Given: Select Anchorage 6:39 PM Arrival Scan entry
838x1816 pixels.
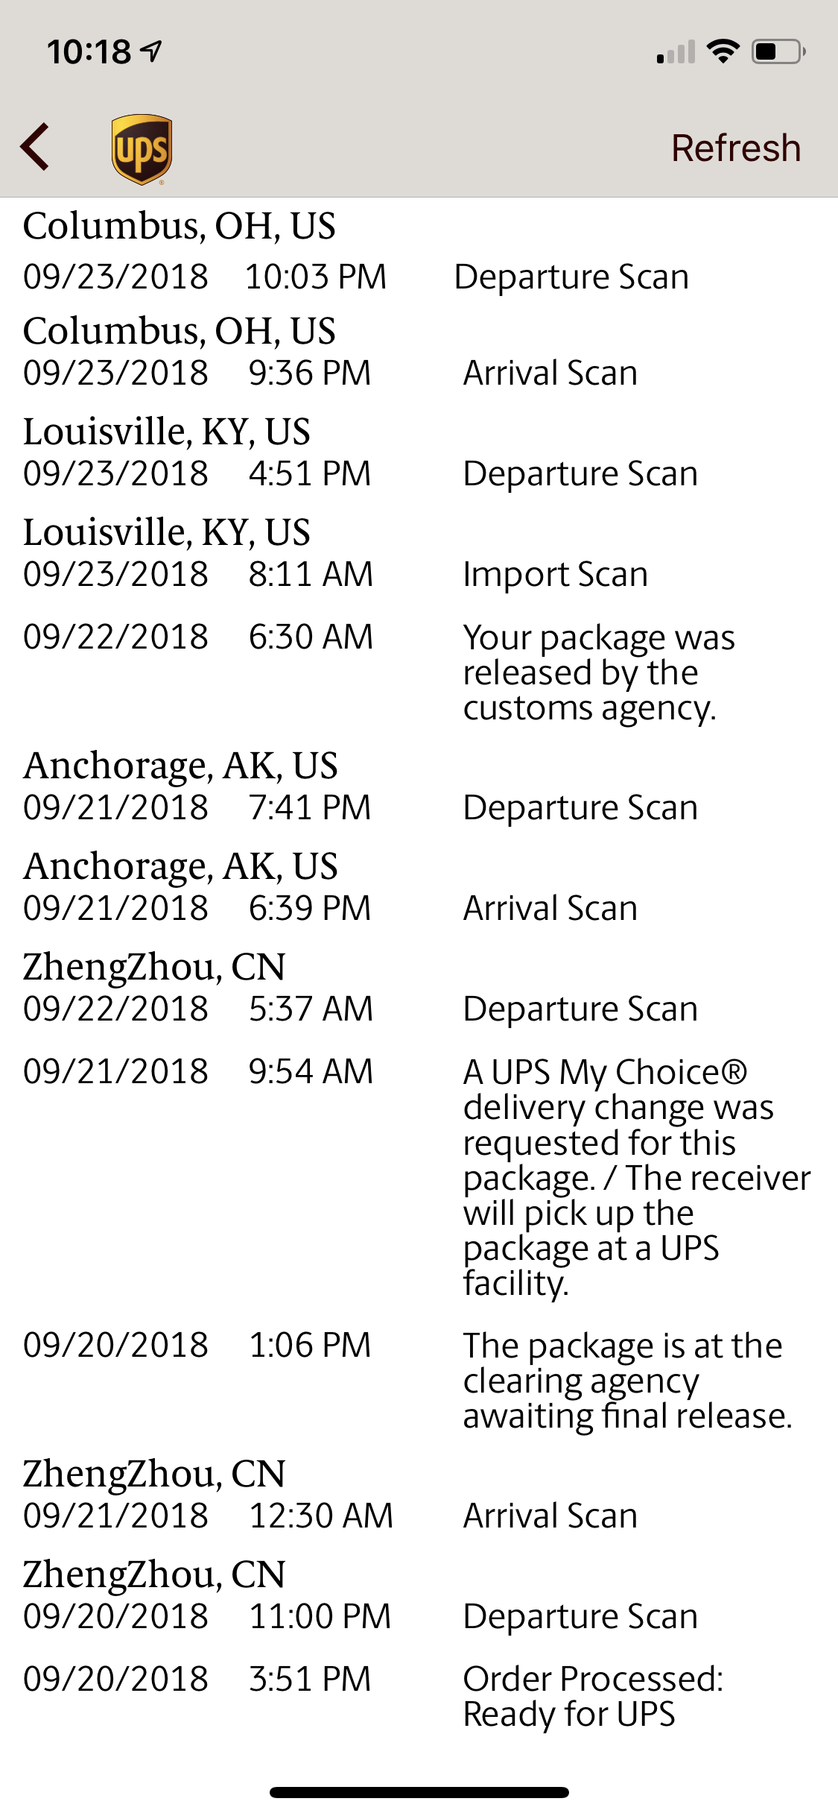Looking at the screenshot, I should click(x=419, y=886).
